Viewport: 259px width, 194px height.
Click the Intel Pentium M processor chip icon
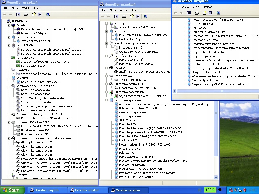coord(116,72)
